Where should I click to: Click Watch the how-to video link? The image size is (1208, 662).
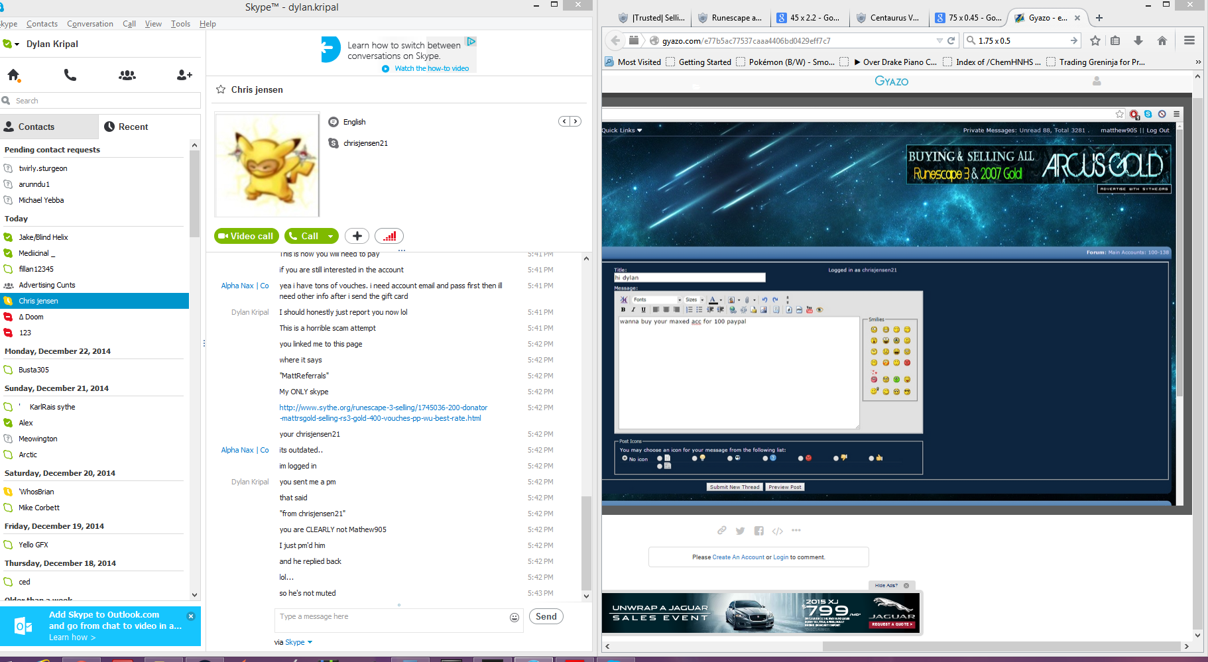click(x=432, y=68)
